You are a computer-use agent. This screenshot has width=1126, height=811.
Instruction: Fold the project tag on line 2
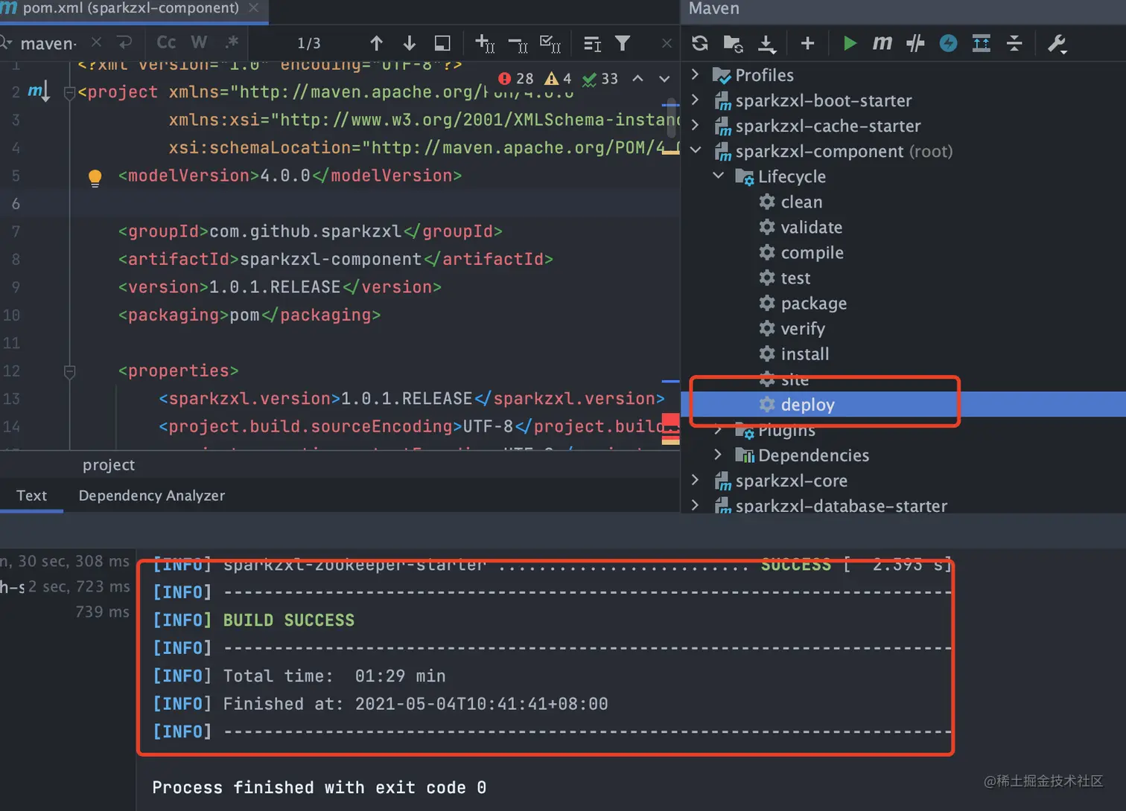point(69,93)
